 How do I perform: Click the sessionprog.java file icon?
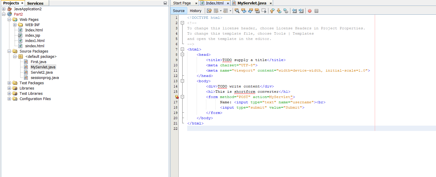(26, 77)
